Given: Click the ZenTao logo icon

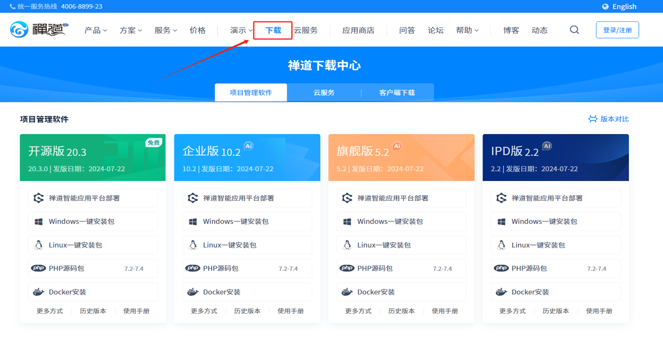Looking at the screenshot, I should tap(19, 30).
